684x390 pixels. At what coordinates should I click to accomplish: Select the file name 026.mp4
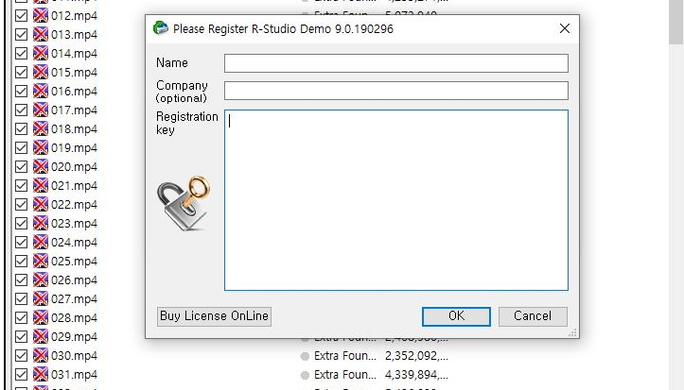coord(74,280)
